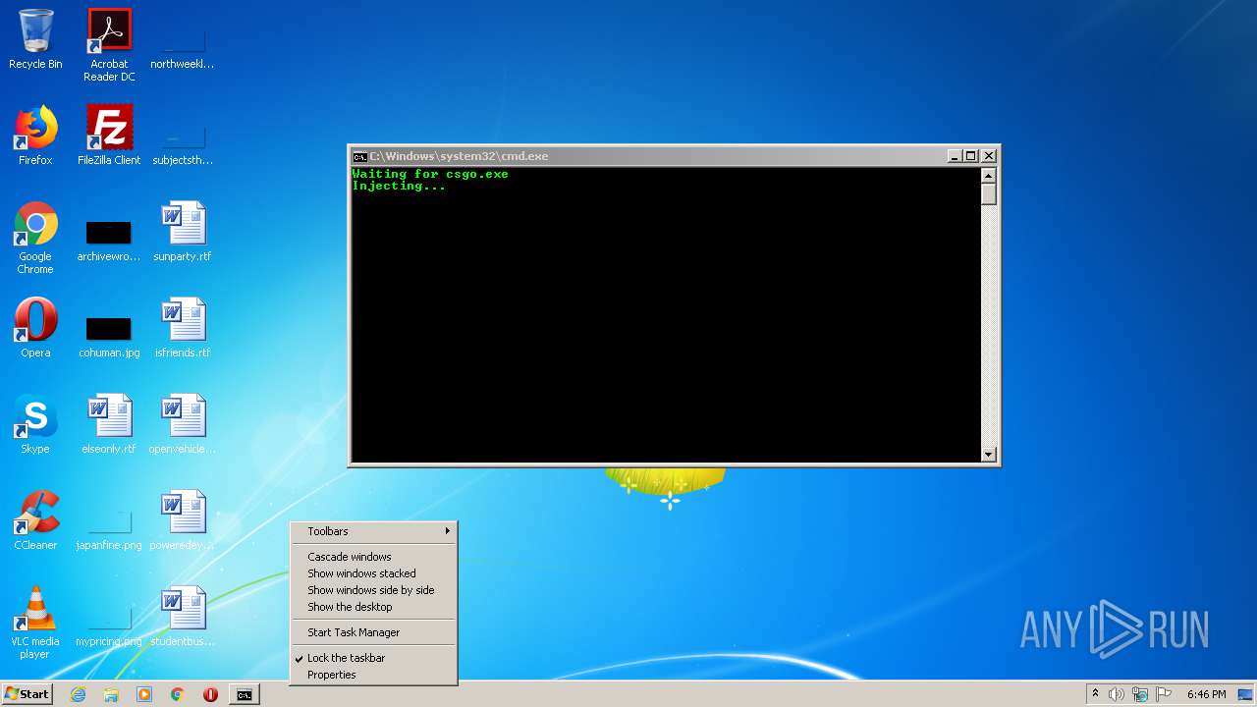Choose Show windows stacked
This screenshot has height=707, width=1257.
pos(374,573)
